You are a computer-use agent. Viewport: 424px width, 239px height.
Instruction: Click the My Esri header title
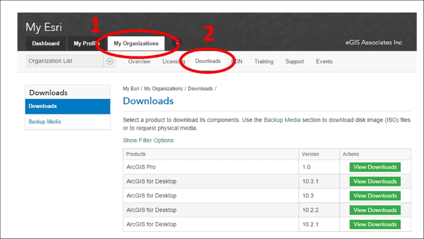coord(44,27)
